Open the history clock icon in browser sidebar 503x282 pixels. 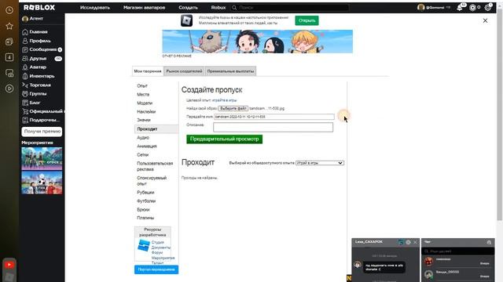[x=9, y=10]
